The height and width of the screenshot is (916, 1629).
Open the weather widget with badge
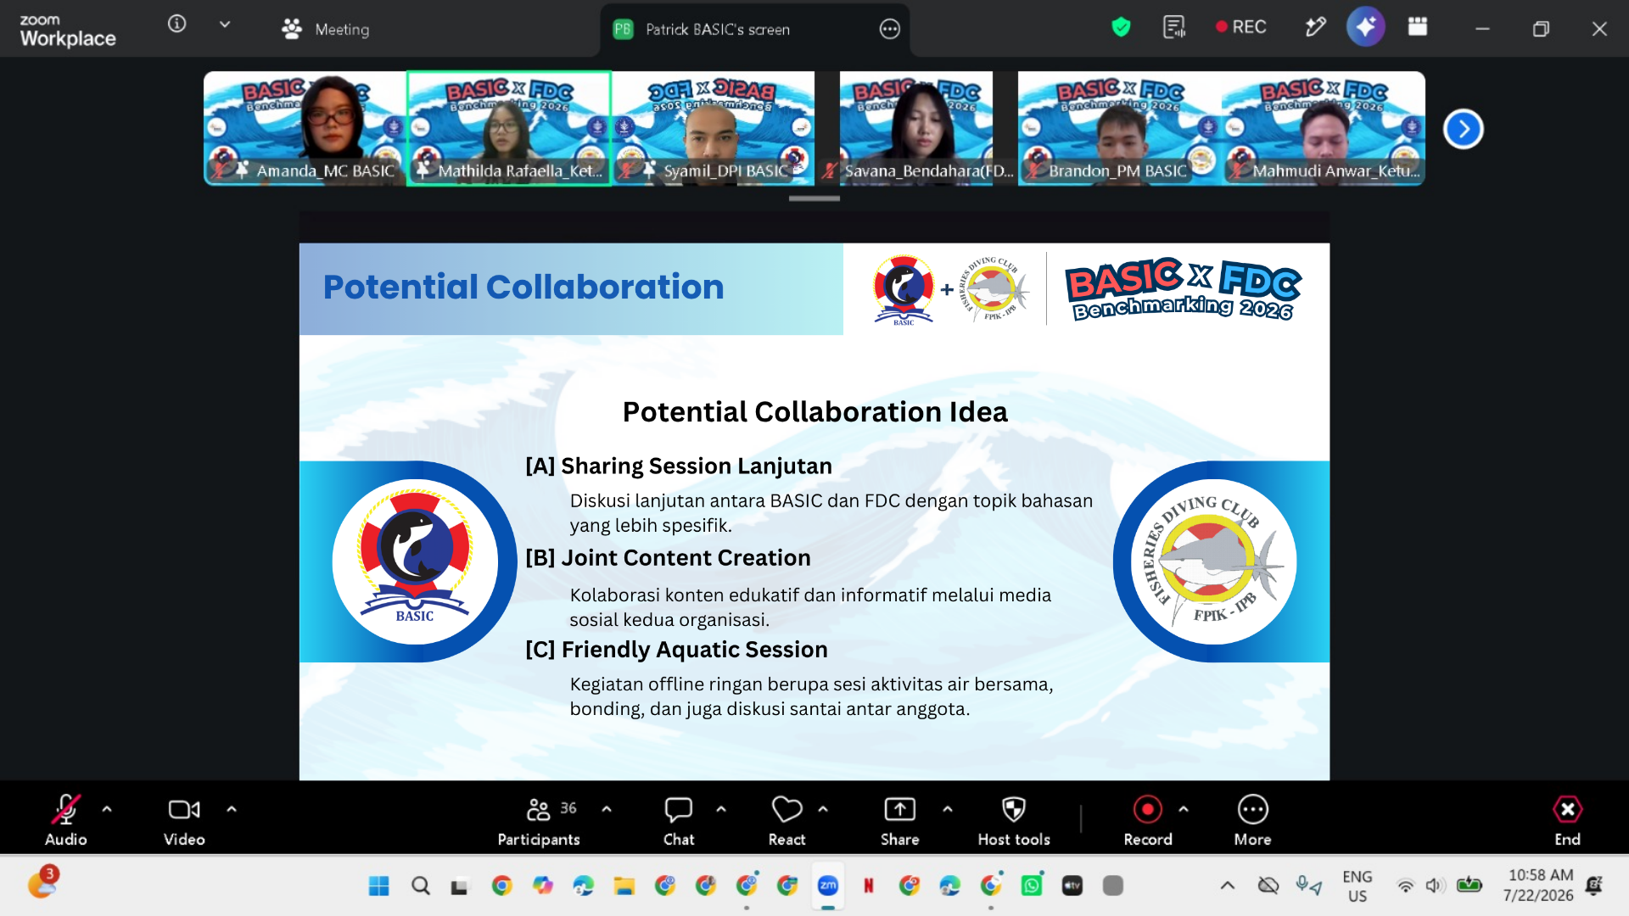click(42, 882)
